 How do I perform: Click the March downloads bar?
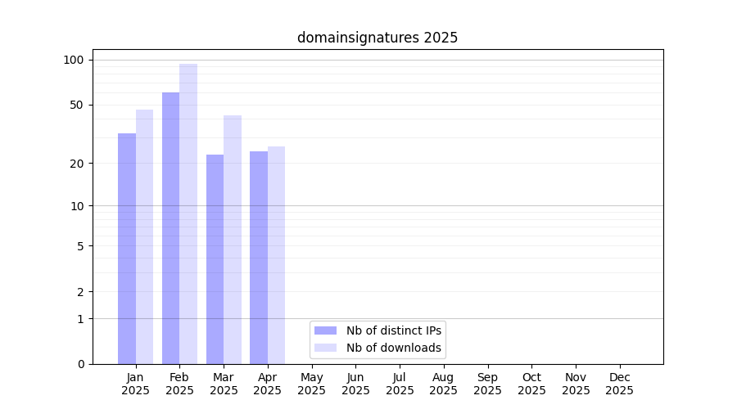233,240
